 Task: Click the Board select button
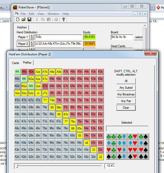[x=139, y=37]
